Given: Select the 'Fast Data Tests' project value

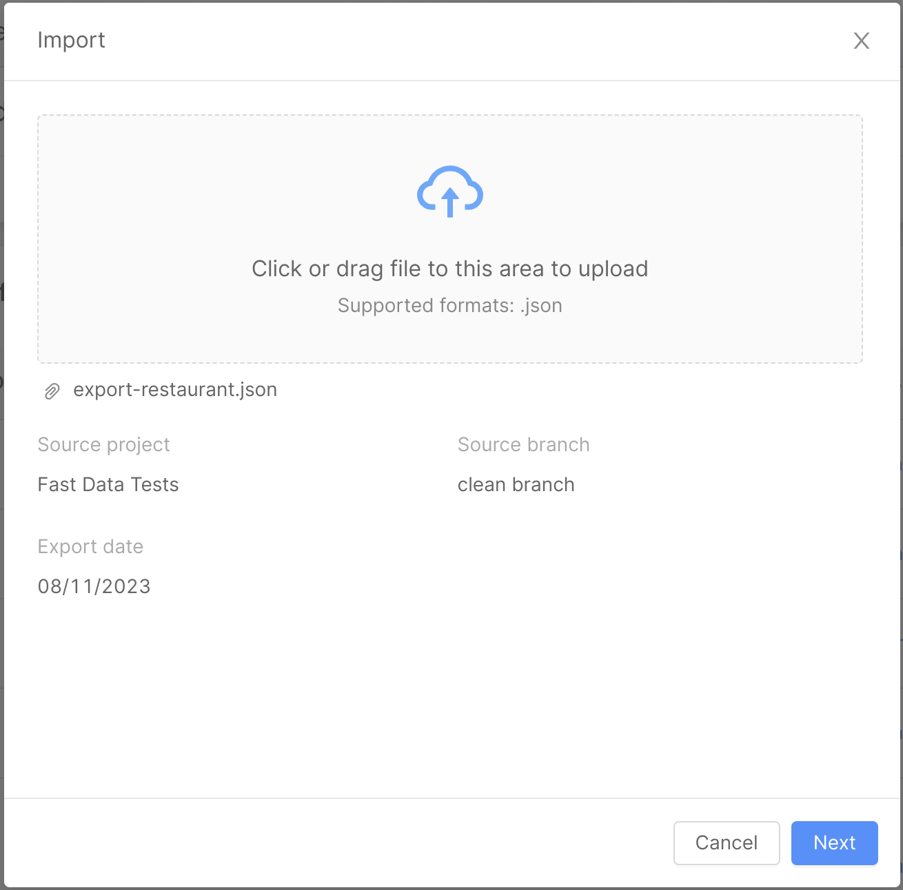Looking at the screenshot, I should click(x=108, y=484).
